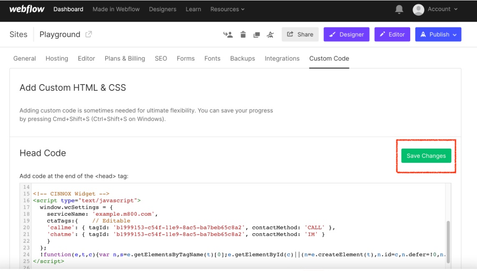
Task: Click the account avatar icon
Action: pos(418,9)
